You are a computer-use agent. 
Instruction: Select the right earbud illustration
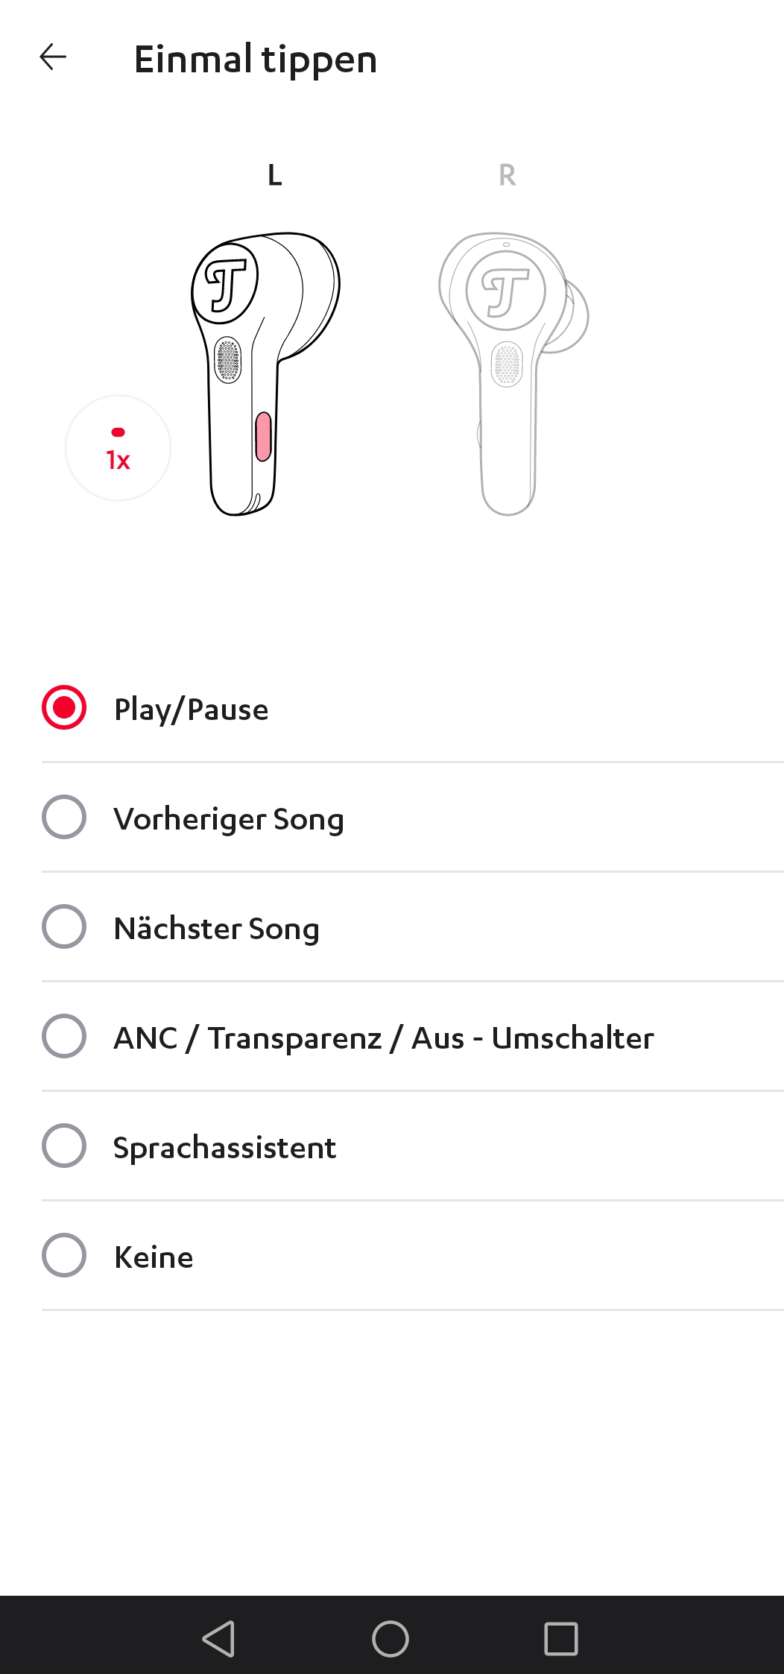coord(511,373)
